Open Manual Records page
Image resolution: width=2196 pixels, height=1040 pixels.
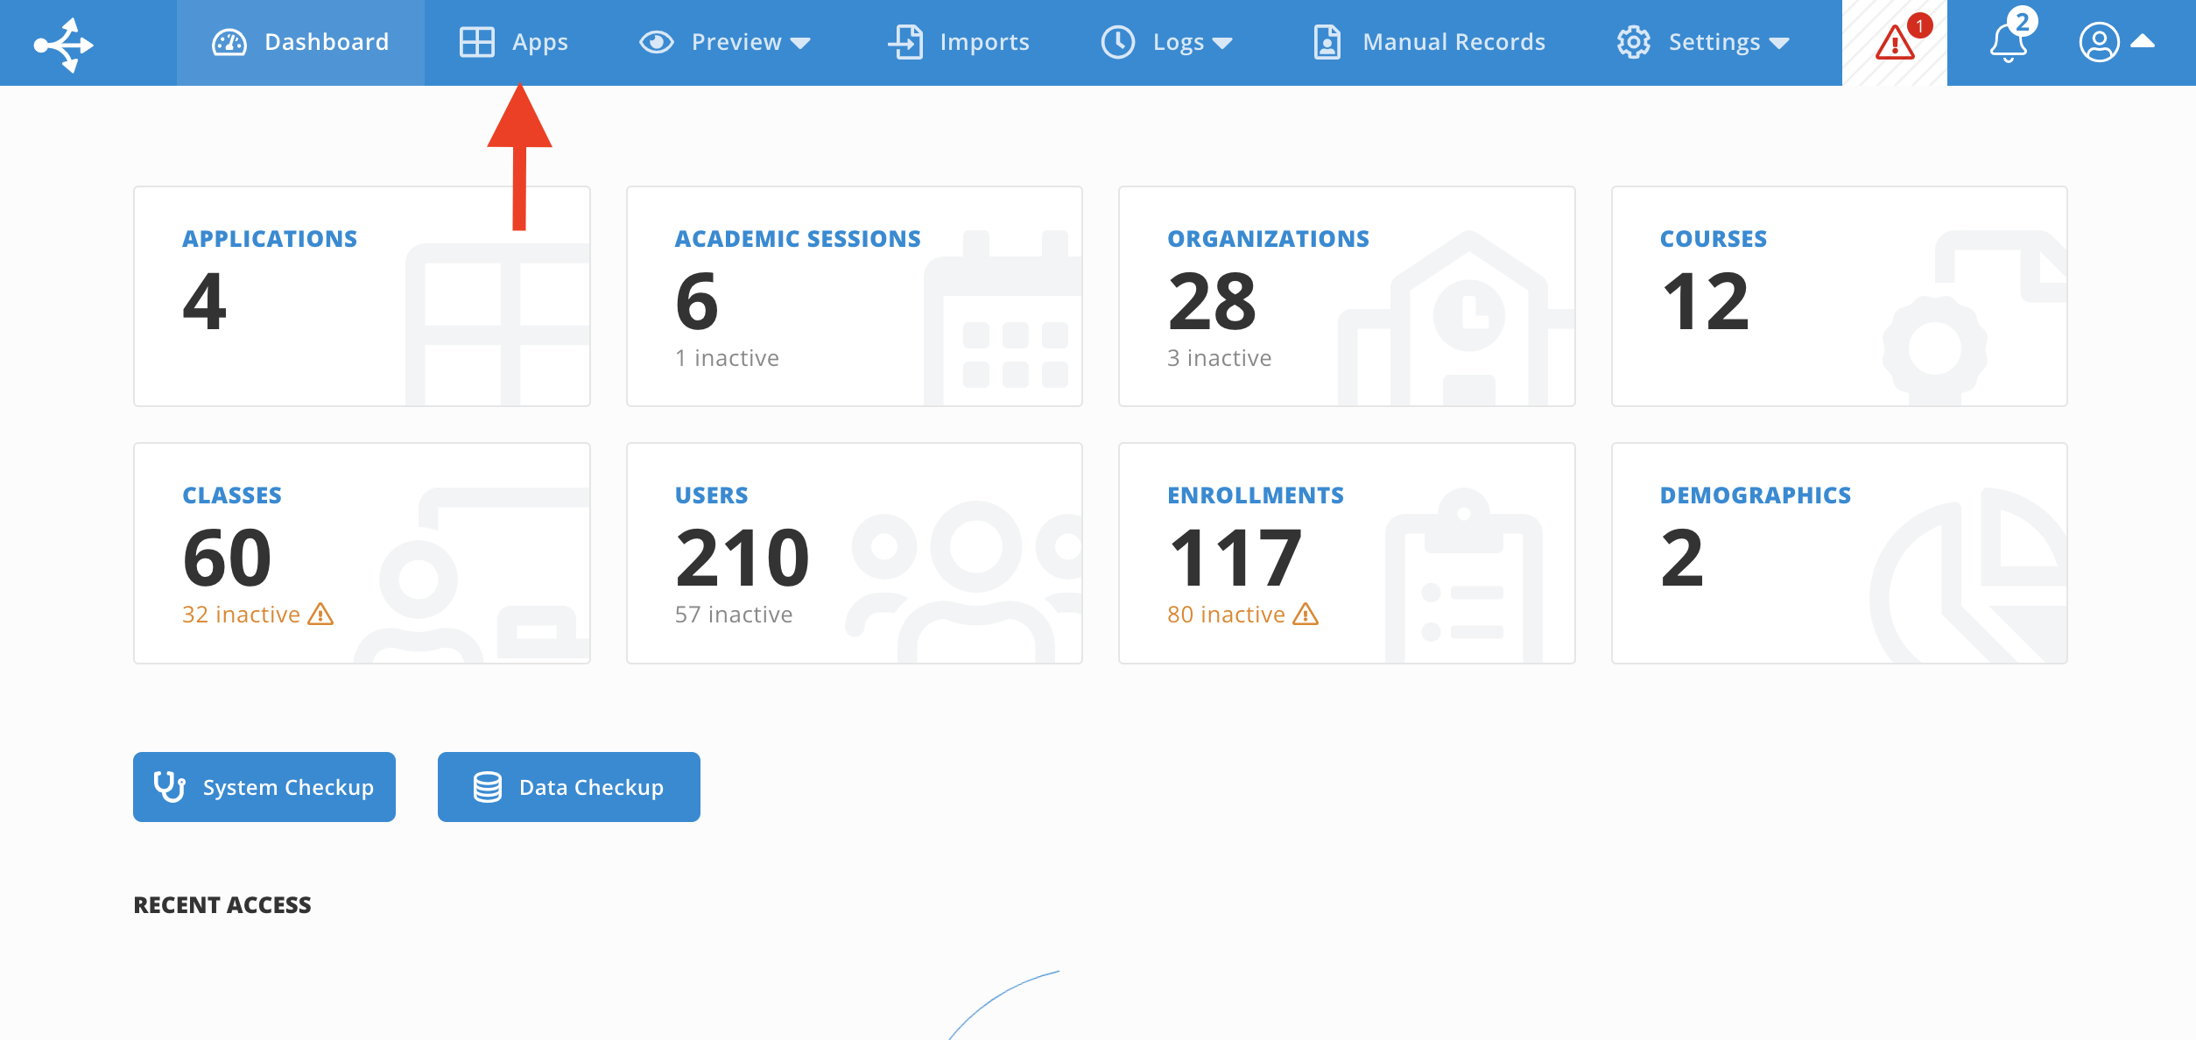click(1429, 42)
